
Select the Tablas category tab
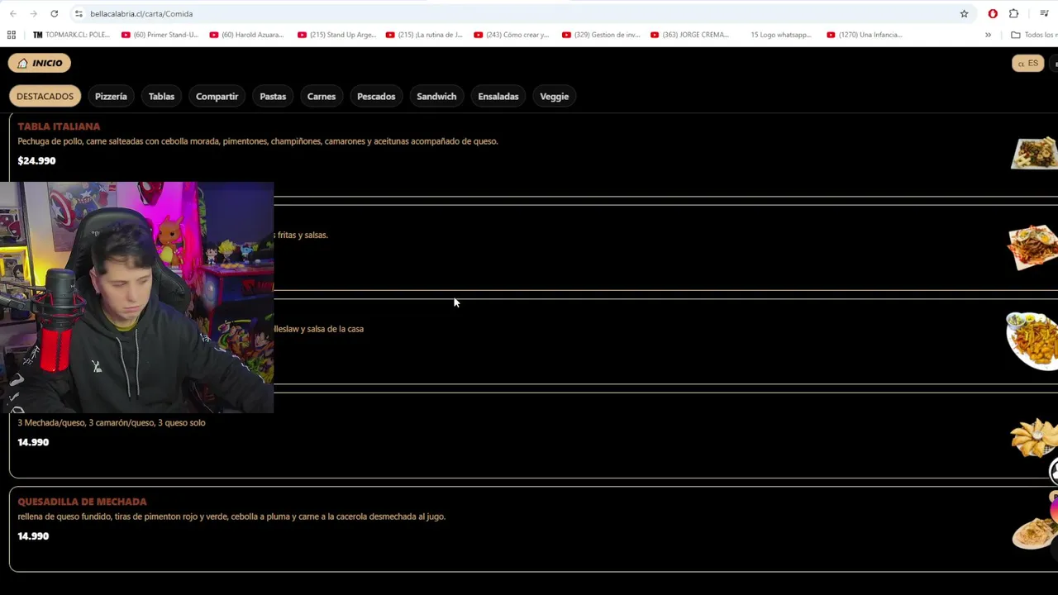(x=161, y=97)
